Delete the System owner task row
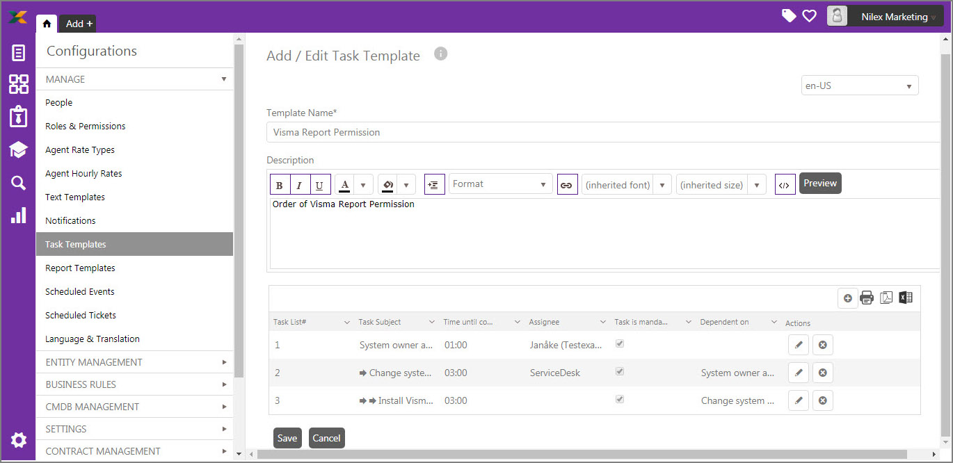The image size is (953, 463). coord(823,345)
